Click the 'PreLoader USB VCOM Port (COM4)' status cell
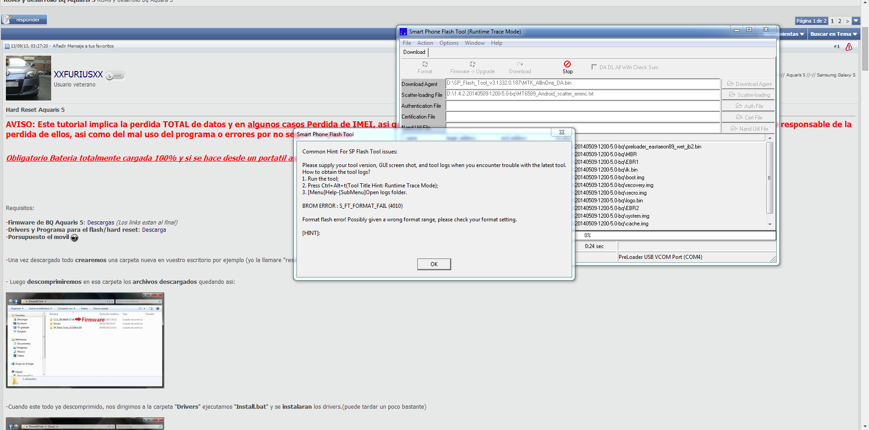This screenshot has height=430, width=869. 697,257
